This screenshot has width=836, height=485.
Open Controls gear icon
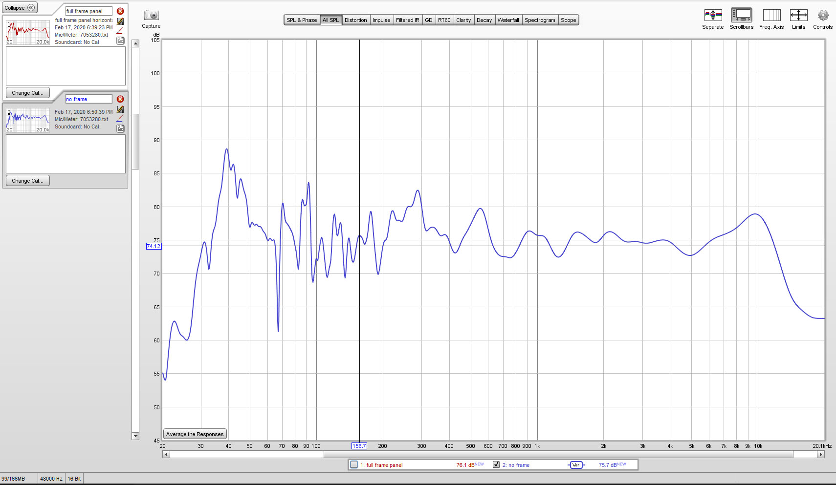[x=823, y=15]
